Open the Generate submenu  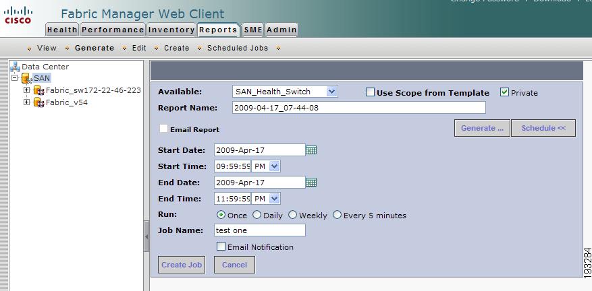(x=95, y=48)
